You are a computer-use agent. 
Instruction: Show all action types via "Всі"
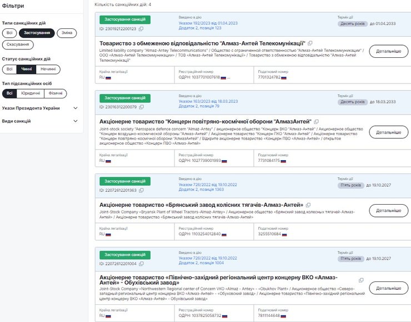pos(9,33)
